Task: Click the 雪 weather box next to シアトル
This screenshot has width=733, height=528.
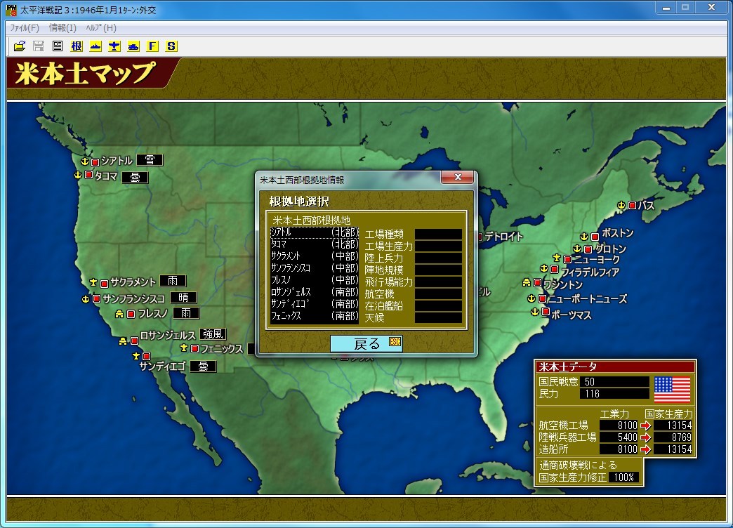Action: (150, 160)
